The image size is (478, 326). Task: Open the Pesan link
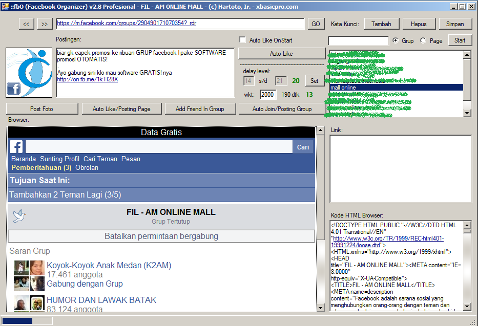tap(131, 159)
